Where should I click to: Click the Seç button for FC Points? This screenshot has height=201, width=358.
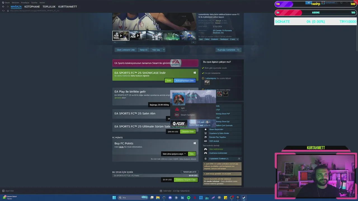coord(192,154)
